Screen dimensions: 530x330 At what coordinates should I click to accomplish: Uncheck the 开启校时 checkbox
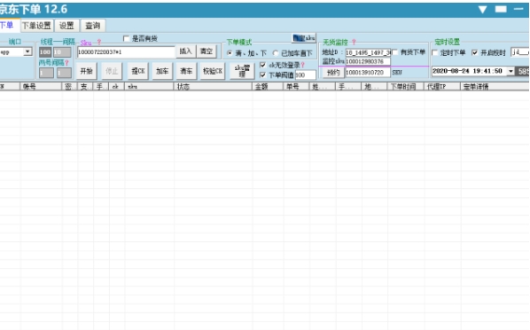tap(475, 52)
